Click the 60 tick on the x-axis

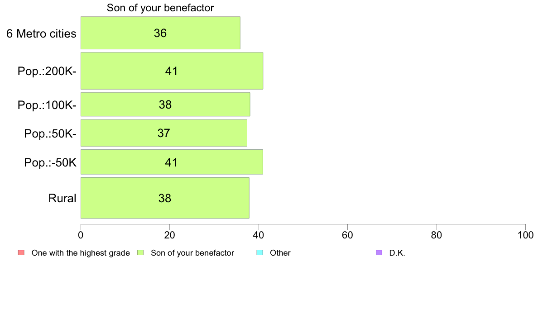(347, 235)
